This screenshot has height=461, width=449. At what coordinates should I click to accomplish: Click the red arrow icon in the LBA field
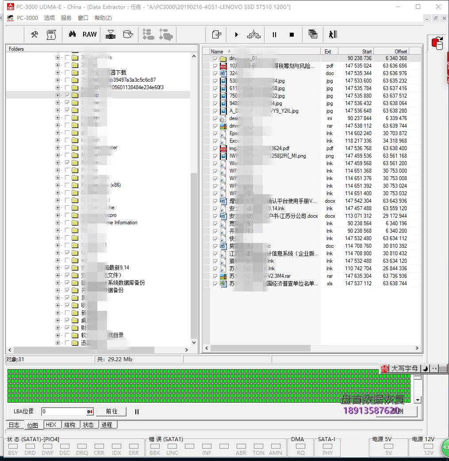pos(90,412)
